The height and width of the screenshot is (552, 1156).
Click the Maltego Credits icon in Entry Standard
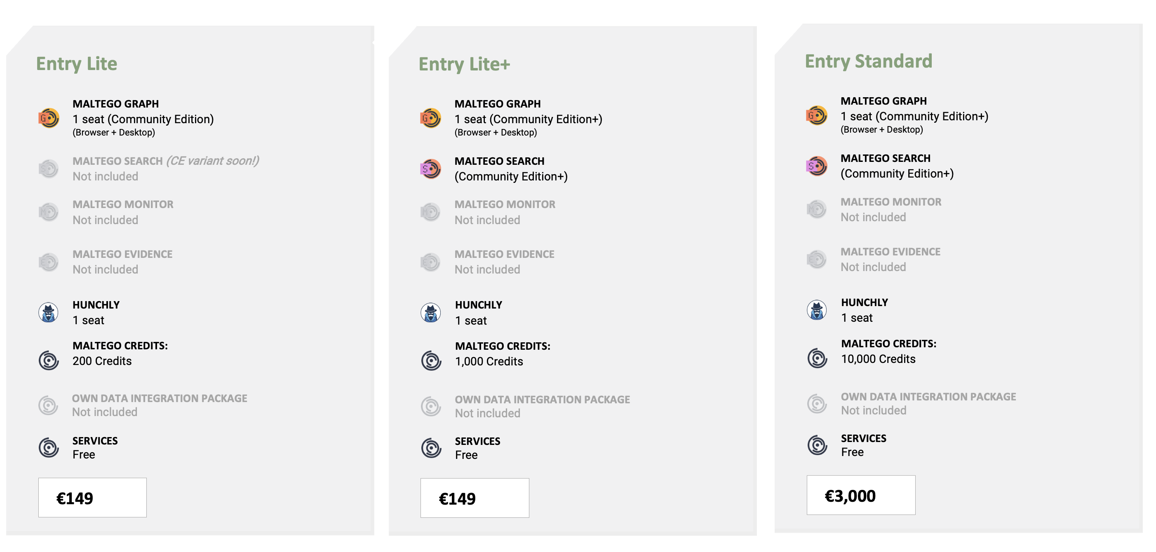coord(817,358)
